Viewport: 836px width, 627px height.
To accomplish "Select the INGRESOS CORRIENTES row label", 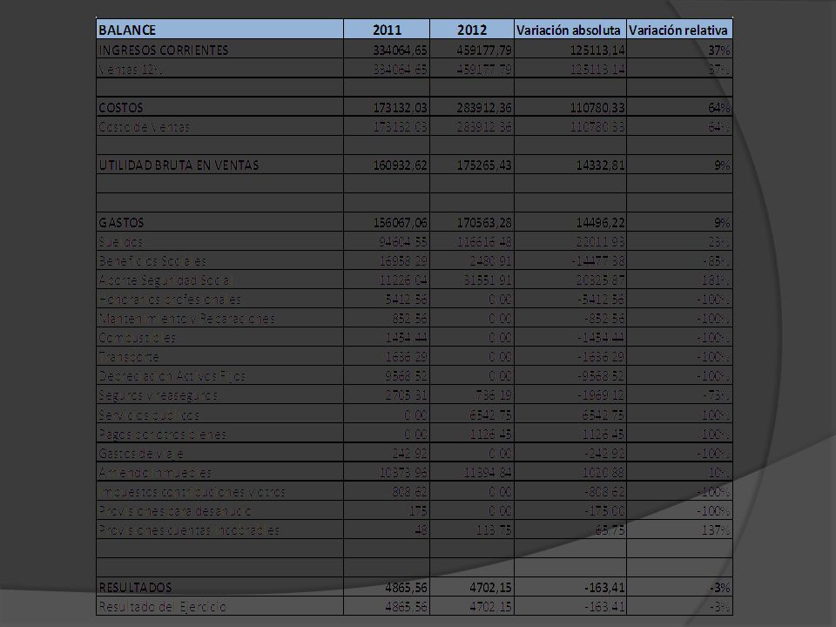I will 164,51.
